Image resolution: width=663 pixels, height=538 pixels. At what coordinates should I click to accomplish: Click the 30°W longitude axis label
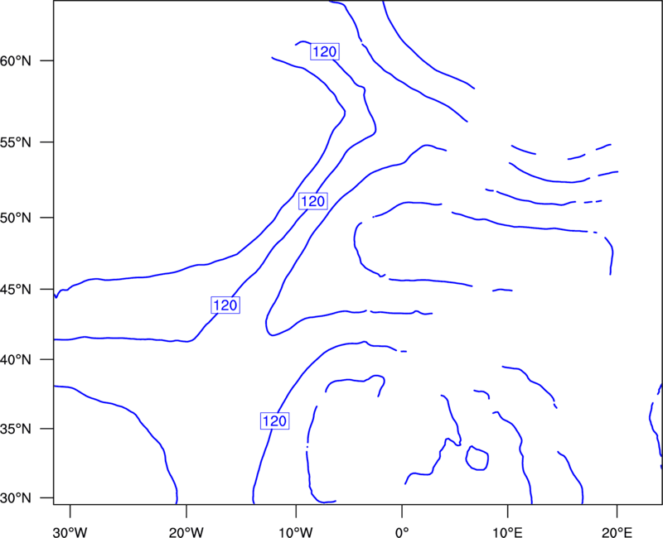coord(70,532)
